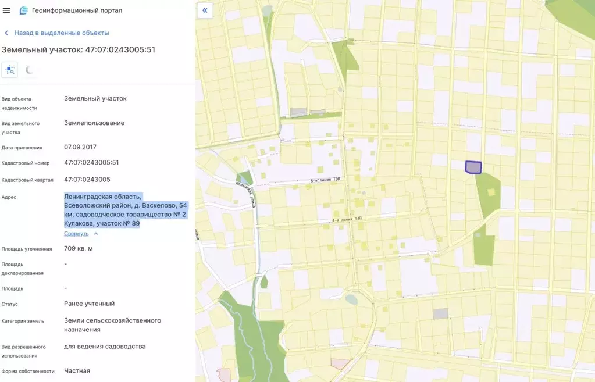Click the Ранее учтенный status value
595x382 pixels.
coord(89,304)
